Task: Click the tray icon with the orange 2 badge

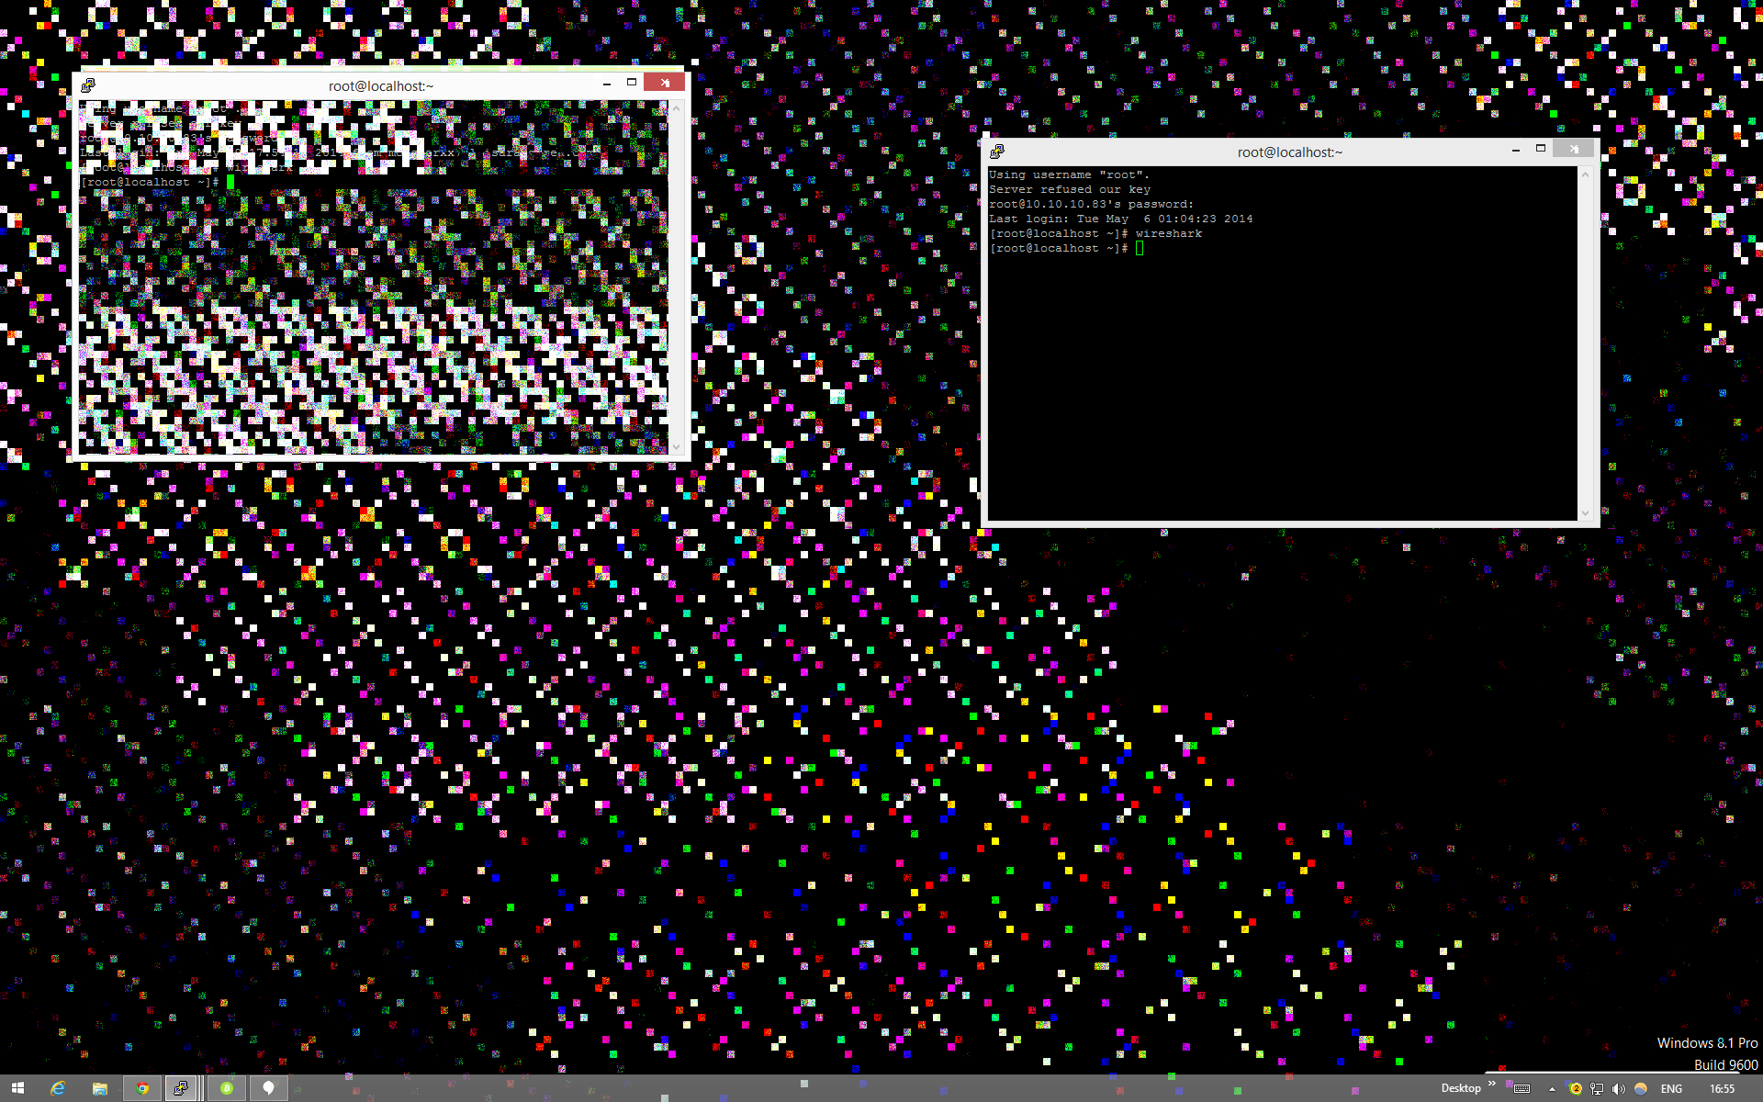Action: [x=1576, y=1088]
